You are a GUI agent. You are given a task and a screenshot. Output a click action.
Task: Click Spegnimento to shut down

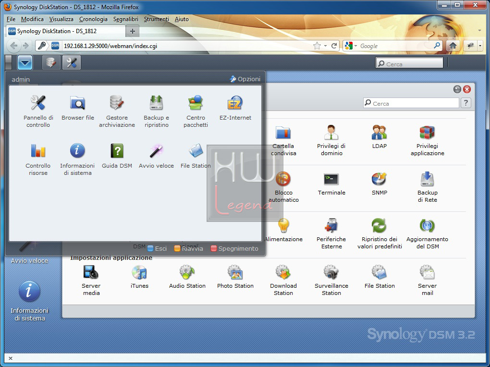(235, 248)
